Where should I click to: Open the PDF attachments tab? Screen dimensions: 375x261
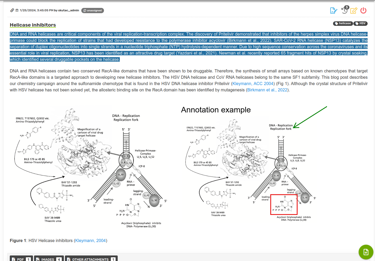pos(21,259)
